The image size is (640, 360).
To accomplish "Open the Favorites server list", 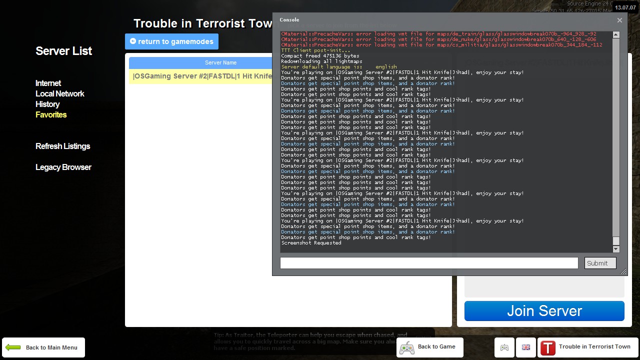I will pos(51,114).
